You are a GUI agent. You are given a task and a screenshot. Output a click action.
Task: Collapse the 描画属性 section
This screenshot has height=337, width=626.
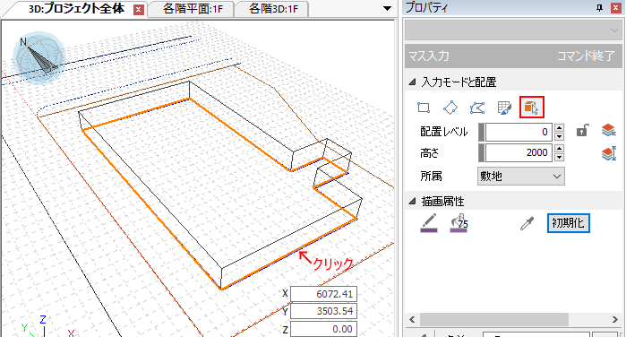tap(413, 202)
